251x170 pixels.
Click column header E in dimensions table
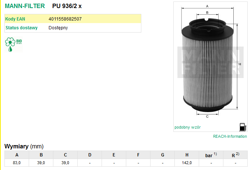pyautogui.click(x=114, y=155)
